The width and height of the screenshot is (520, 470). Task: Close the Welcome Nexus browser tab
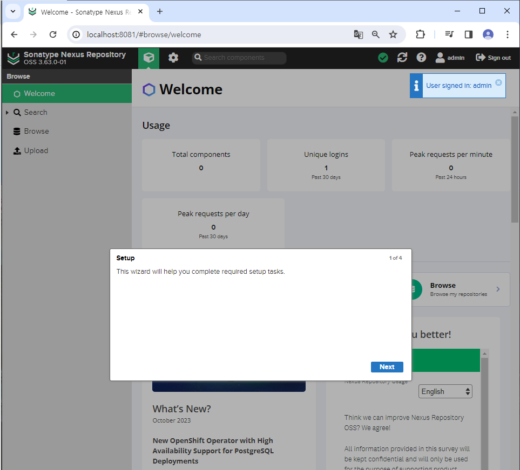tap(140, 11)
